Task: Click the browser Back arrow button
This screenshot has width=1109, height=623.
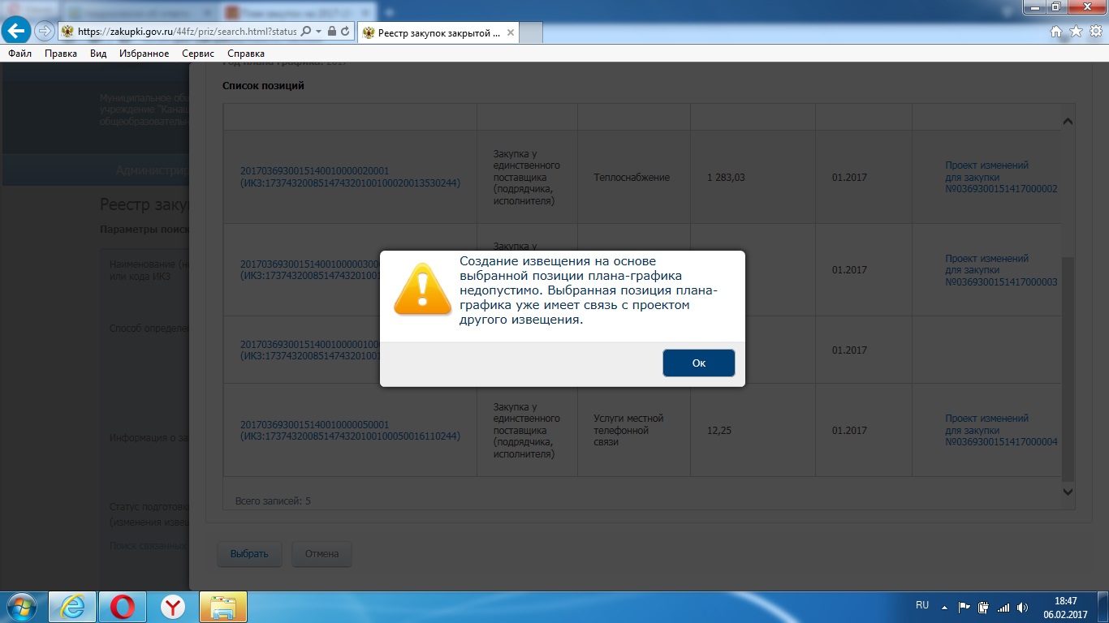Action: pos(16,32)
